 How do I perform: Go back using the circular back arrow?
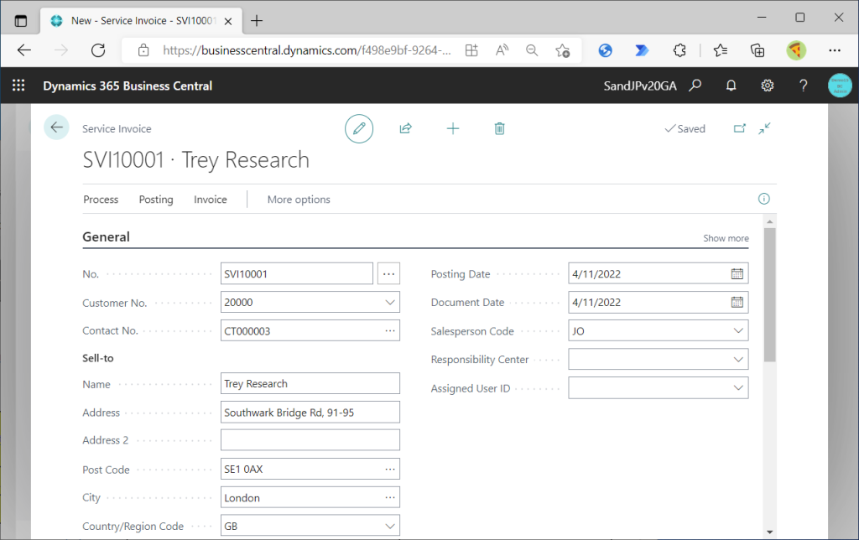coord(56,127)
